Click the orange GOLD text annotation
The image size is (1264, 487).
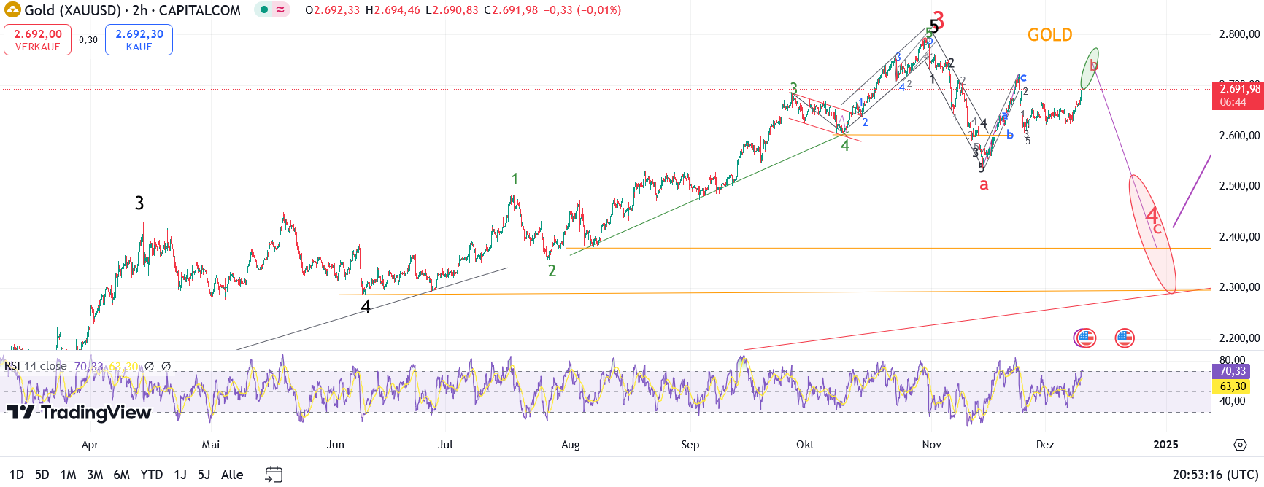[1050, 35]
